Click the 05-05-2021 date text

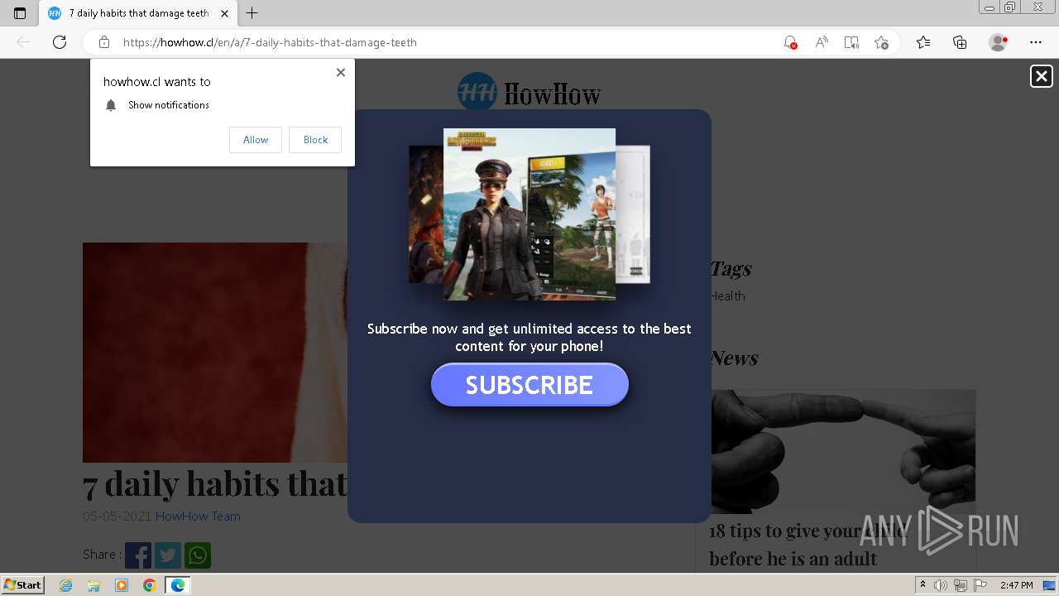pos(117,517)
